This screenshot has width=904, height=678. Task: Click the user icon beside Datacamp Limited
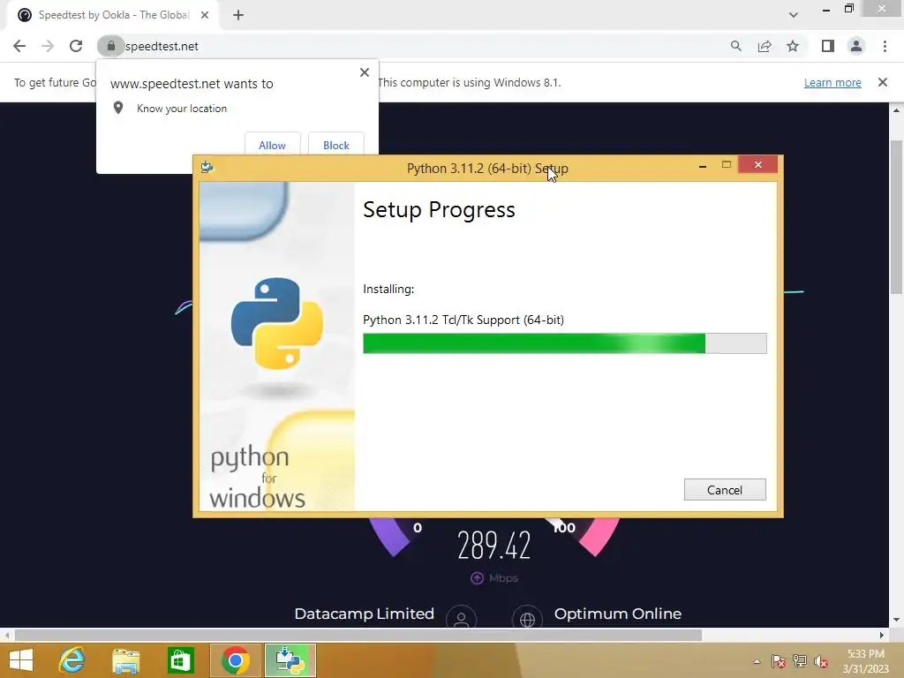coord(461,618)
